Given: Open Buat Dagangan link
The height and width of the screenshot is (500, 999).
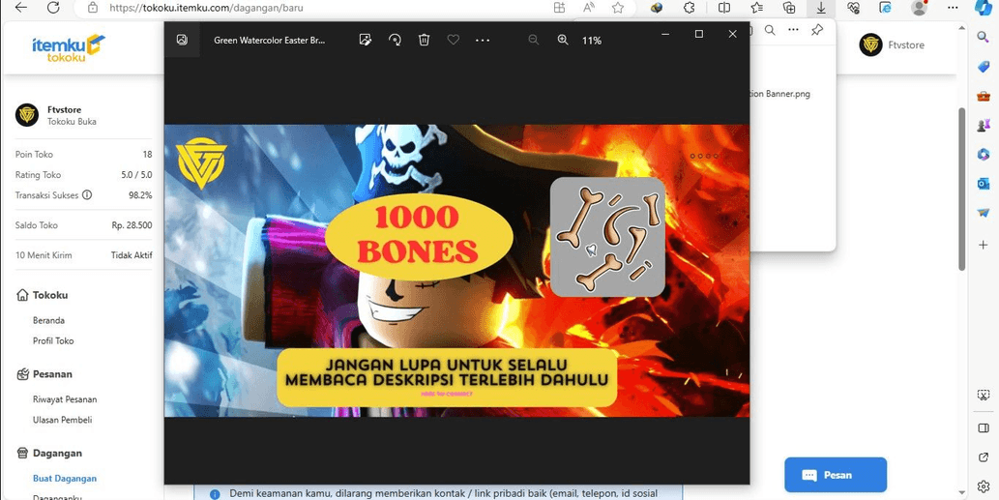Looking at the screenshot, I should (x=65, y=479).
